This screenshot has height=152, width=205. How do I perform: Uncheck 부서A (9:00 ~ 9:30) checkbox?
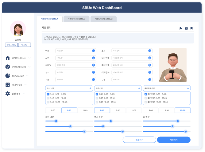[x=48, y=94]
